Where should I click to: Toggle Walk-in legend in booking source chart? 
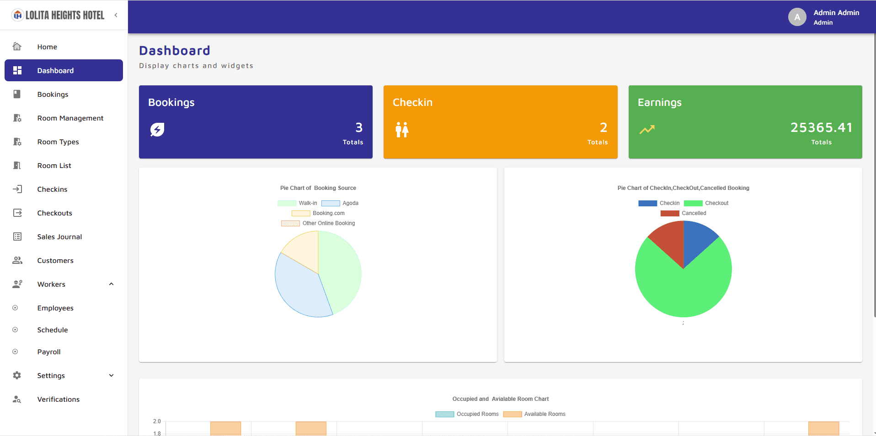(297, 203)
